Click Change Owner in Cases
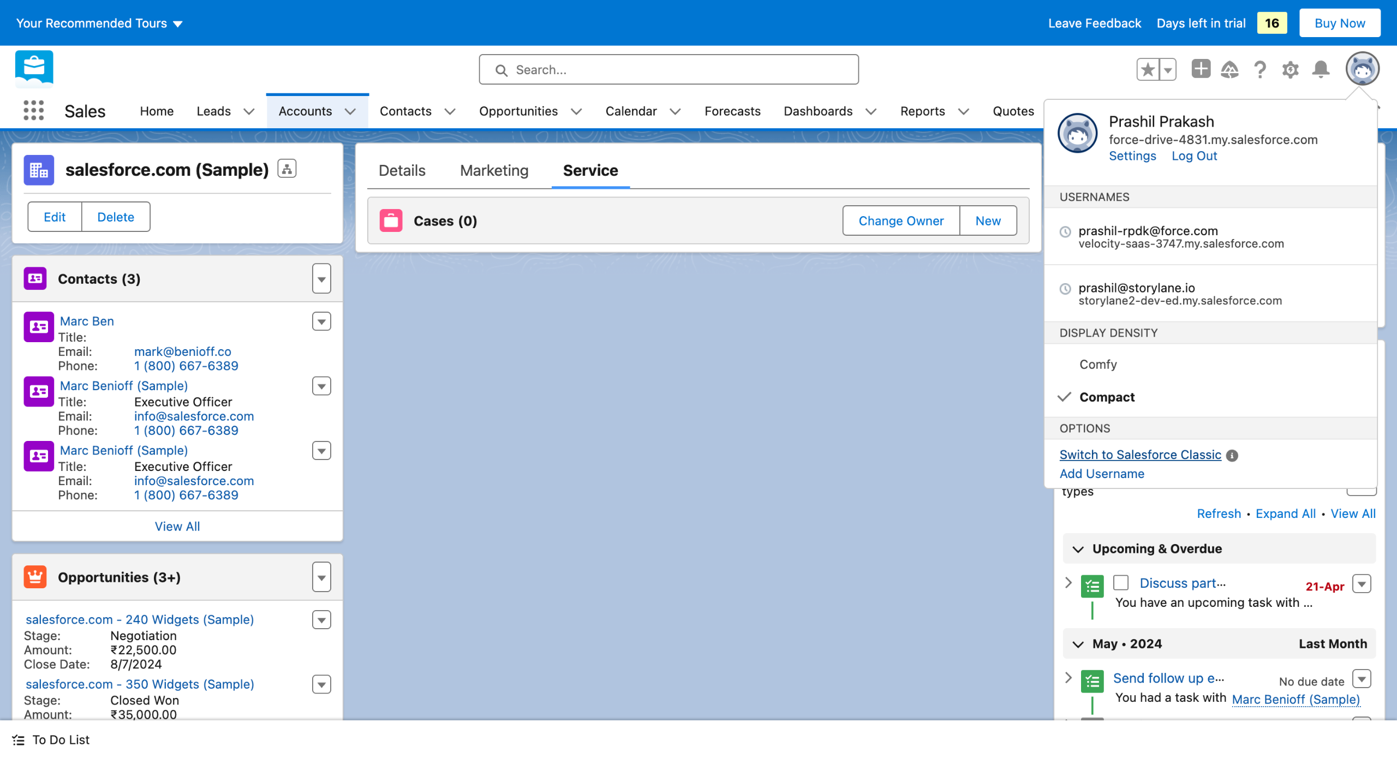The width and height of the screenshot is (1397, 758). coord(901,220)
